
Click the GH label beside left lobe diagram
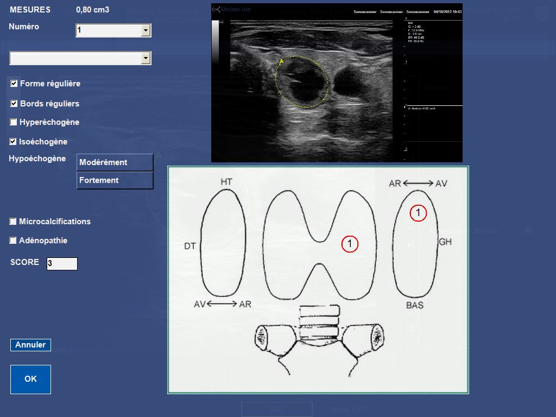pyautogui.click(x=445, y=242)
